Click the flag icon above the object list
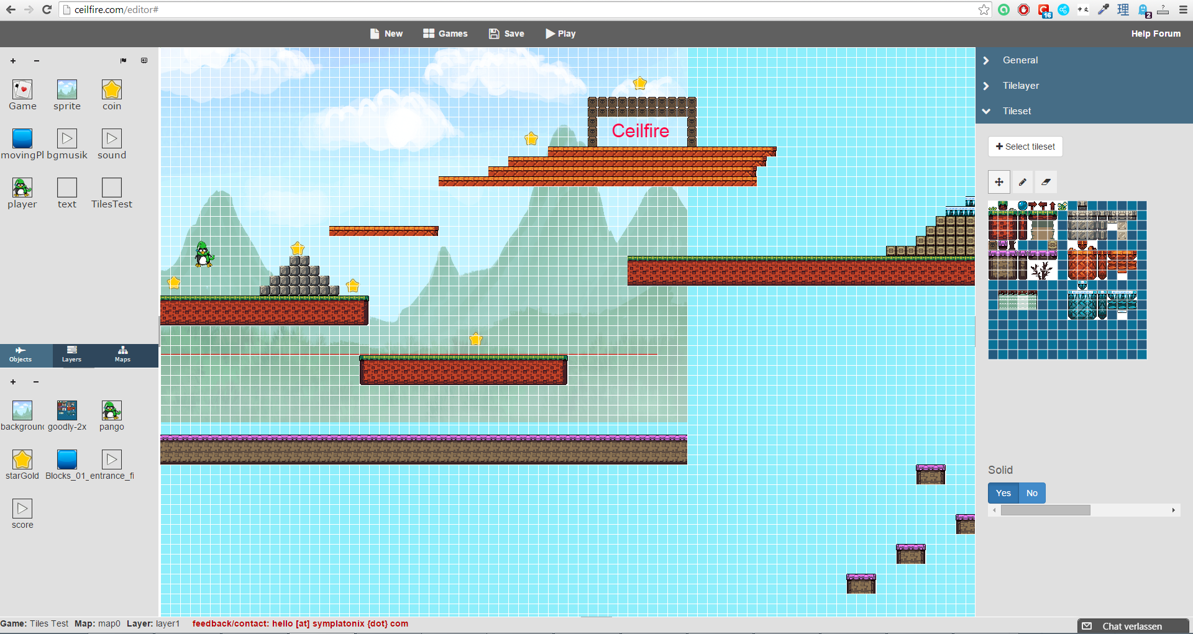This screenshot has height=634, width=1193. point(123,61)
